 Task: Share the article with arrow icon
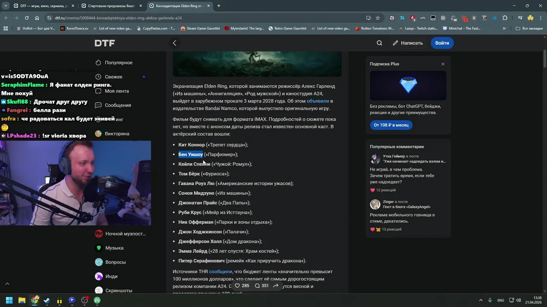pos(276,286)
